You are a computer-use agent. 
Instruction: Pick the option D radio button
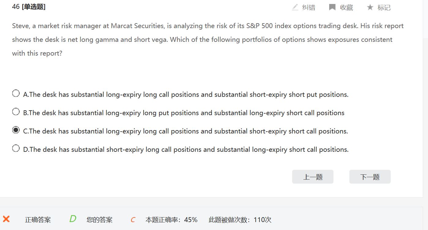pyautogui.click(x=16, y=148)
